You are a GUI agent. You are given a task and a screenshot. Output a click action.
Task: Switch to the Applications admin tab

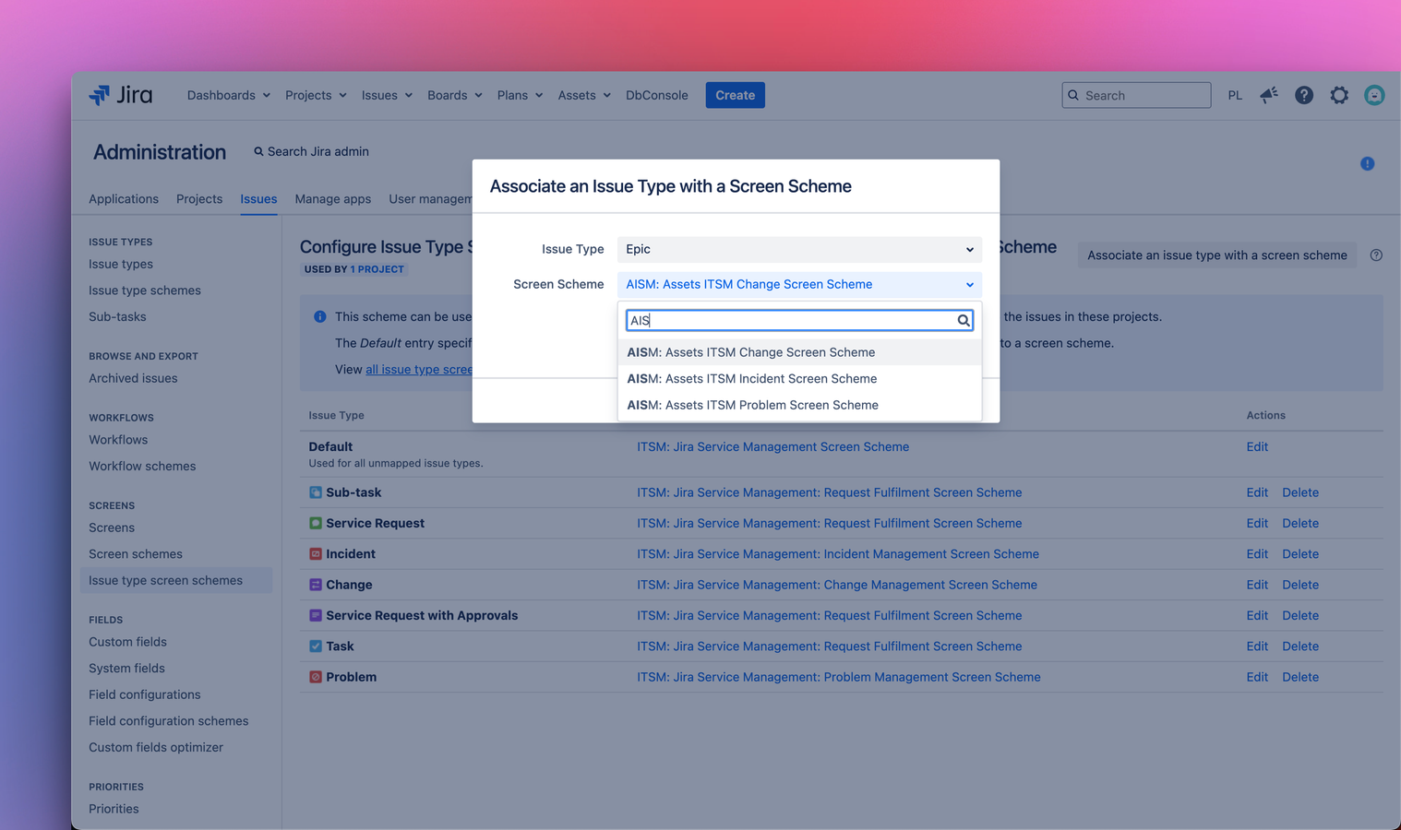[124, 199]
